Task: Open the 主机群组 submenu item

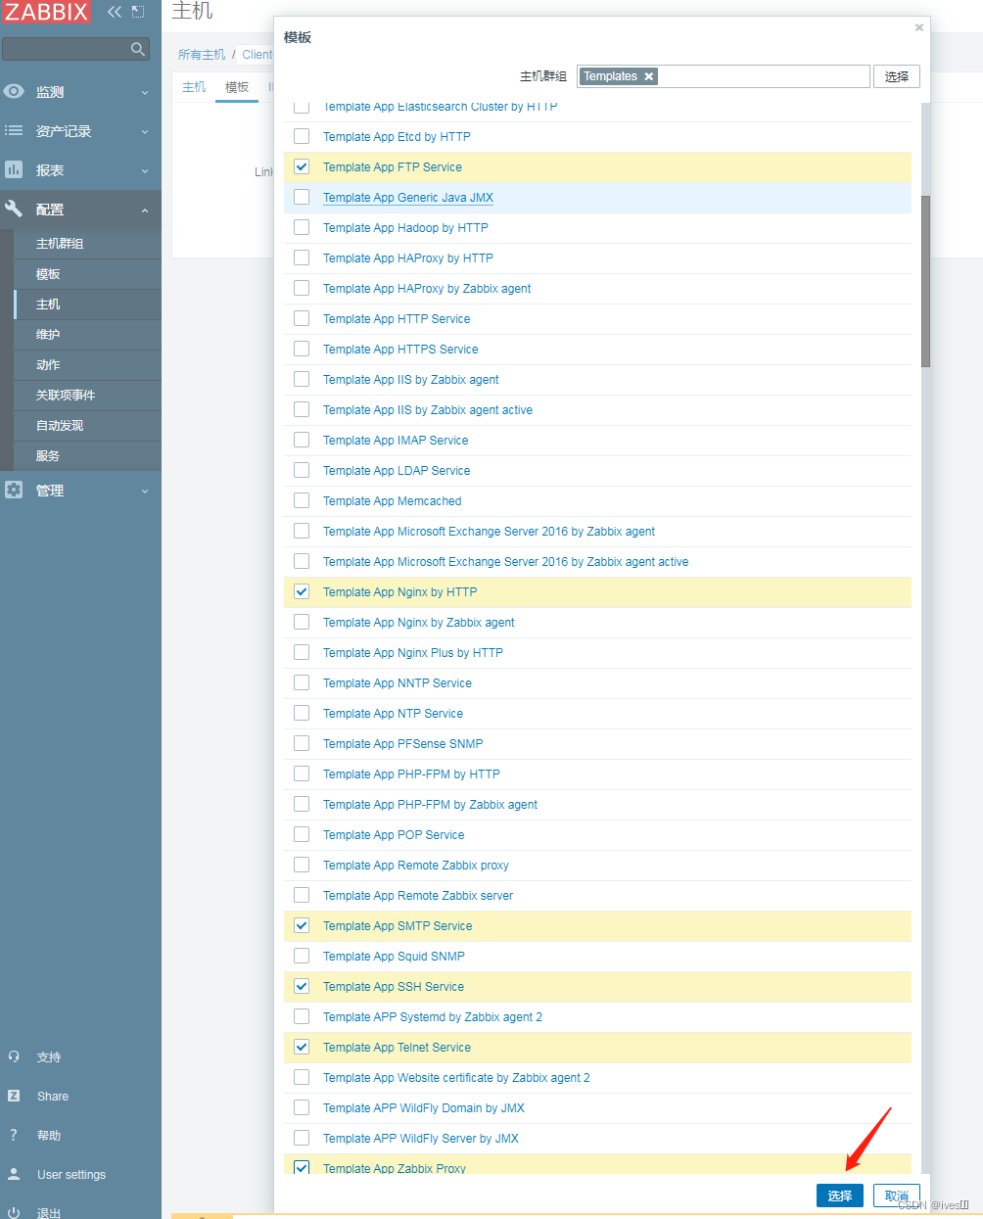Action: pos(87,244)
